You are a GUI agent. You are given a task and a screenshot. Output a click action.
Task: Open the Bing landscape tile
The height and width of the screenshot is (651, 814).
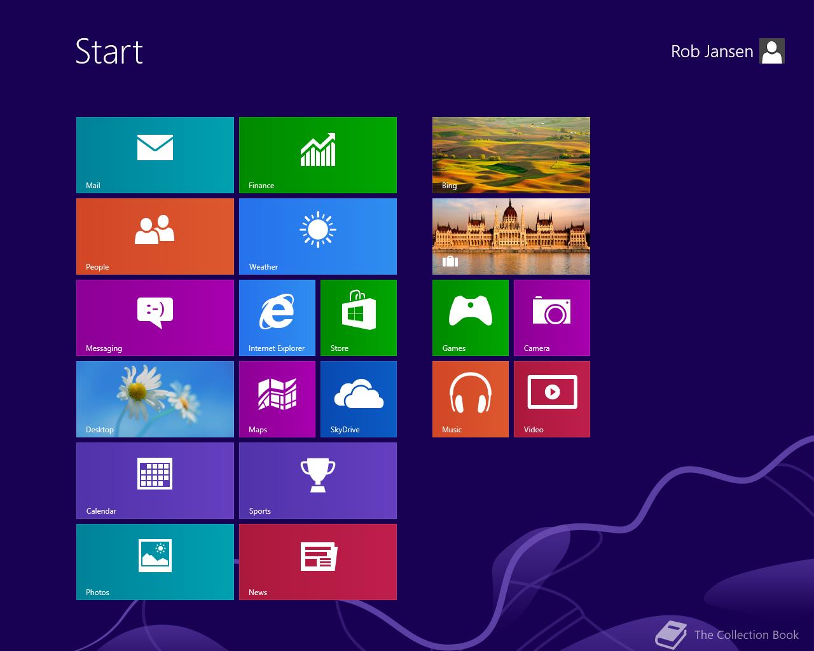click(x=511, y=155)
